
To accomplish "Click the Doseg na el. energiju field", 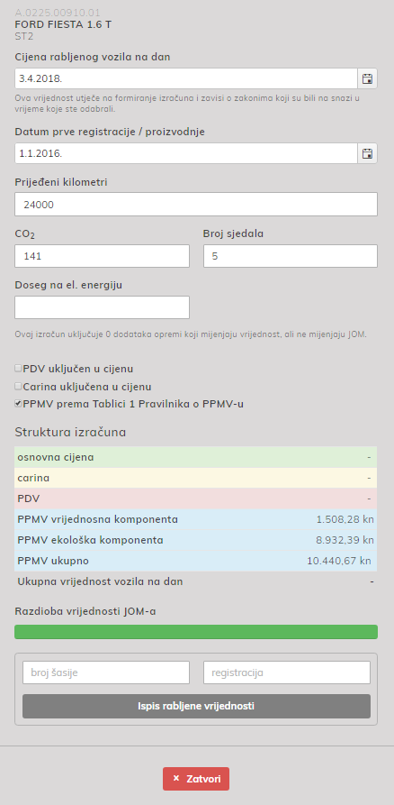I will (102, 307).
